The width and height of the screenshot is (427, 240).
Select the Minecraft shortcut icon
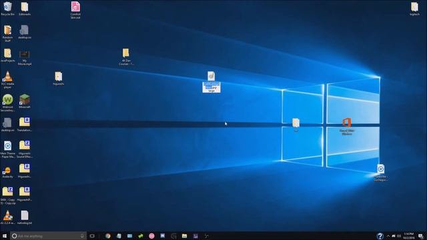25,101
